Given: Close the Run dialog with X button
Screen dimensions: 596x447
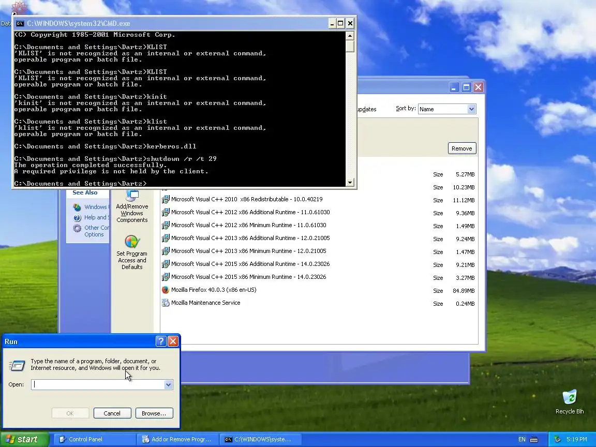Looking at the screenshot, I should tap(173, 341).
